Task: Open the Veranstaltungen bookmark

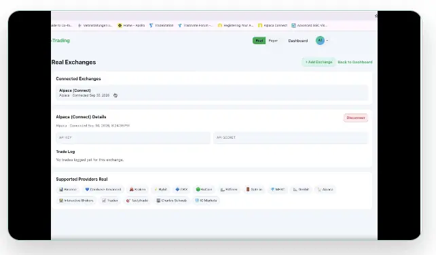Action: click(x=95, y=25)
